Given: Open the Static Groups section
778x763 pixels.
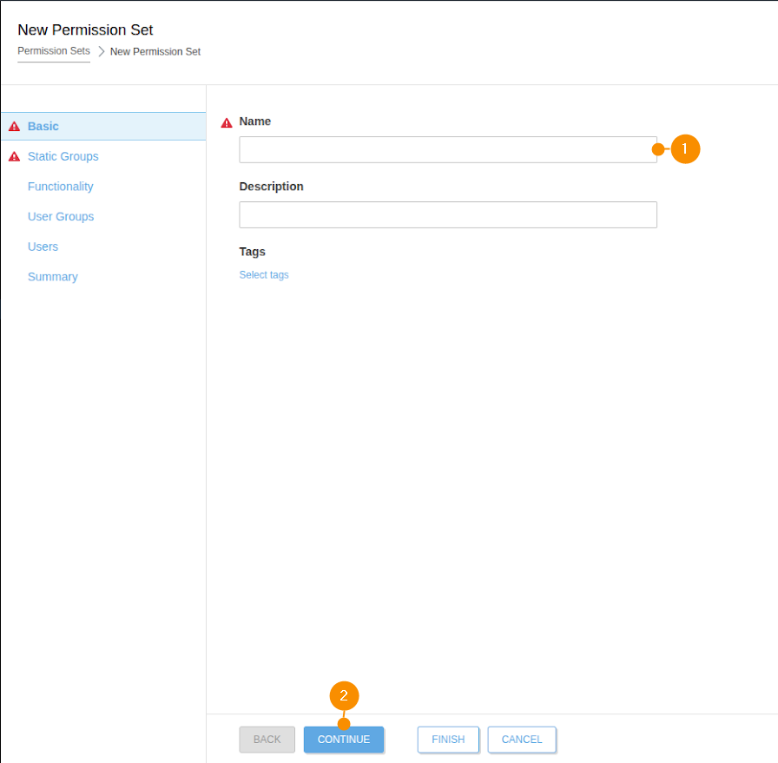Looking at the screenshot, I should [x=63, y=157].
